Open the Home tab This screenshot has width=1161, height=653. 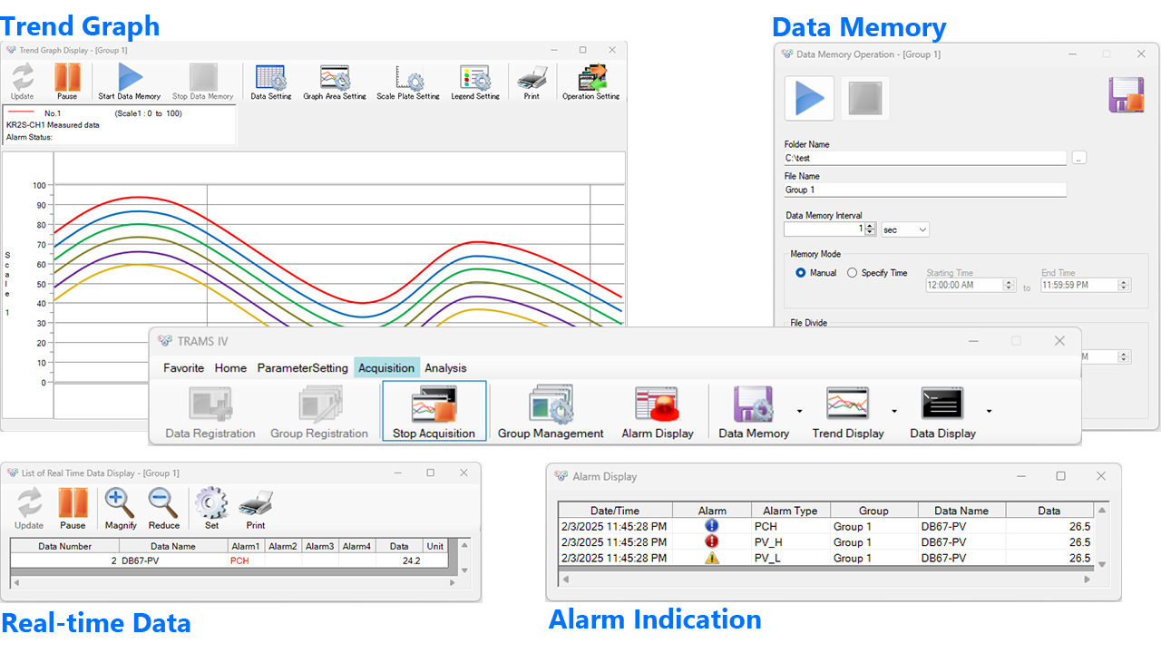coord(230,367)
